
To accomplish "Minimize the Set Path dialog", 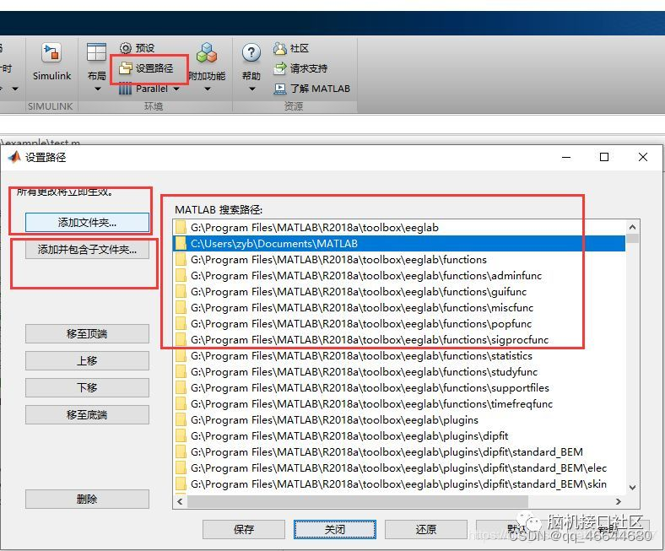I will [565, 157].
